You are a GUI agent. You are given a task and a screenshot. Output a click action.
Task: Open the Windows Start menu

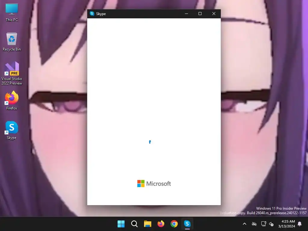pyautogui.click(x=121, y=224)
